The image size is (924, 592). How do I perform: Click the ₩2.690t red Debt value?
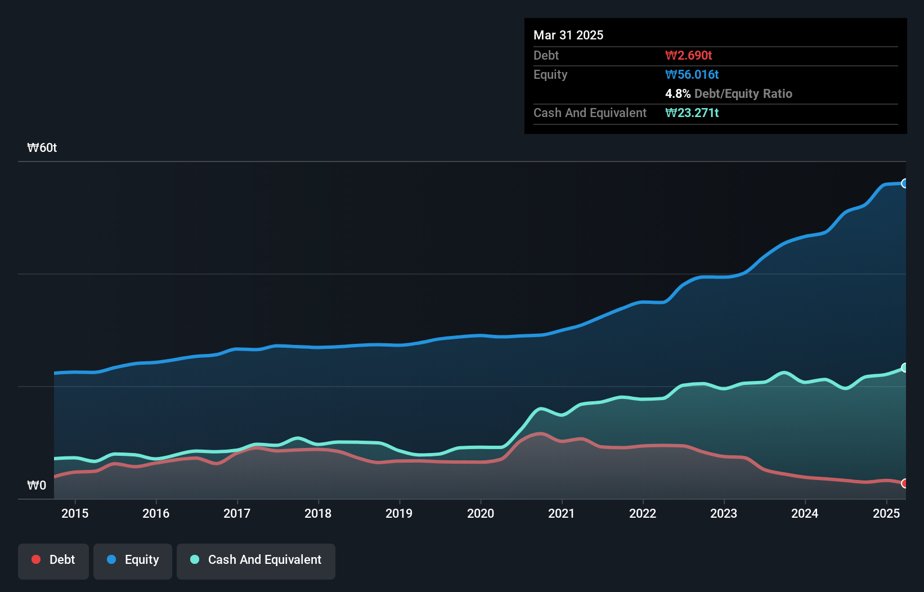(688, 55)
